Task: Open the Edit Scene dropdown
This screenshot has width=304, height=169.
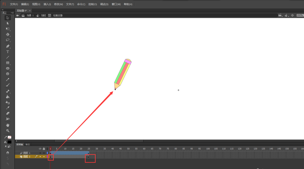Action: pyautogui.click(x=280, y=15)
